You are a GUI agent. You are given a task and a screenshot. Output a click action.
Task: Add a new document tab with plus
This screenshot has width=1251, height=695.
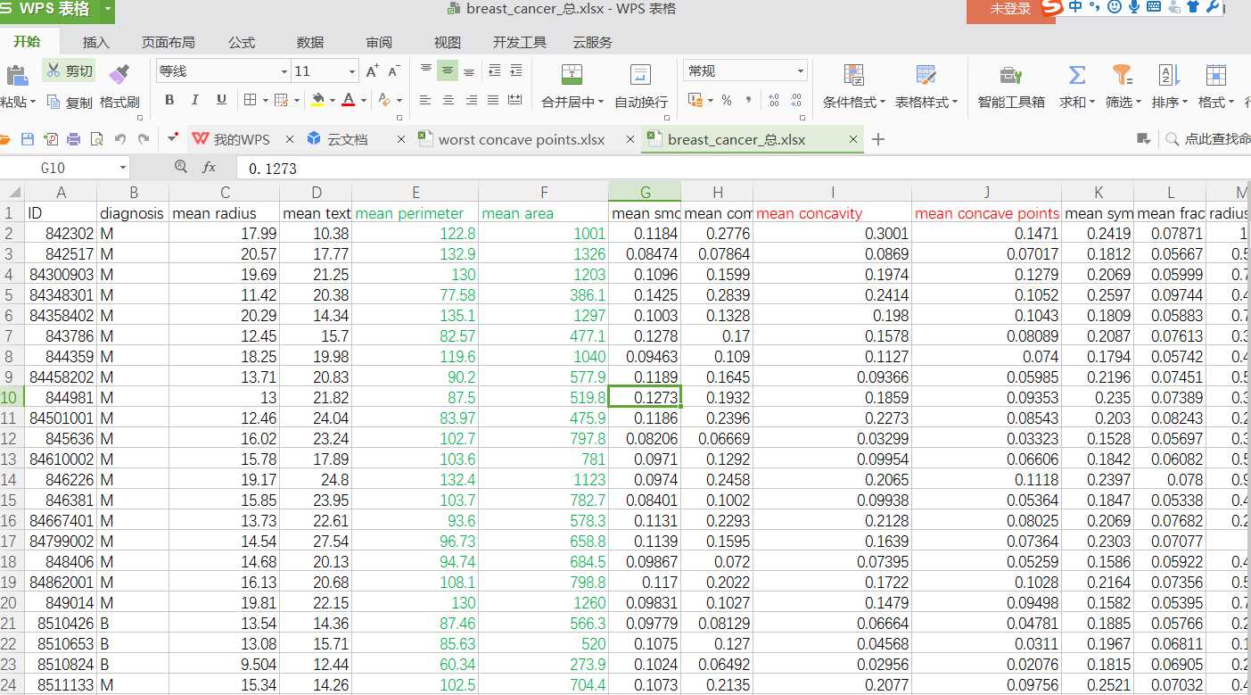click(878, 139)
